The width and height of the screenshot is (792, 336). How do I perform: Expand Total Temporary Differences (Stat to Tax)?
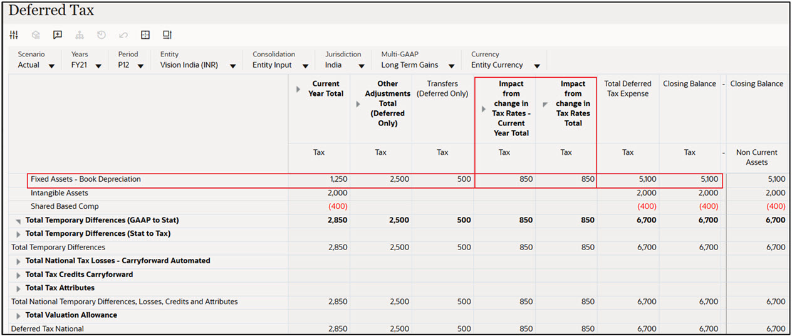click(18, 234)
